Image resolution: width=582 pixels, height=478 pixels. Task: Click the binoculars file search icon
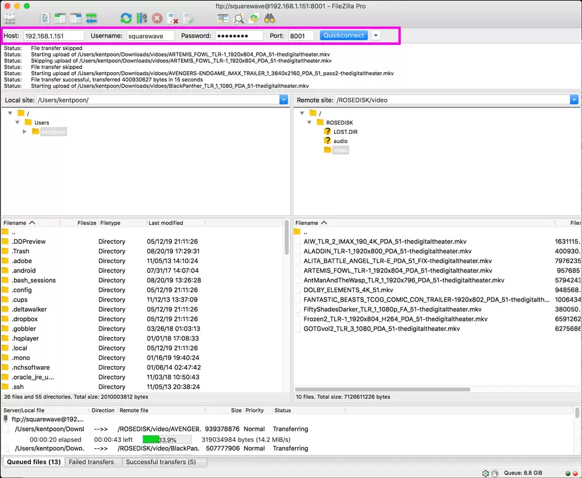click(269, 19)
